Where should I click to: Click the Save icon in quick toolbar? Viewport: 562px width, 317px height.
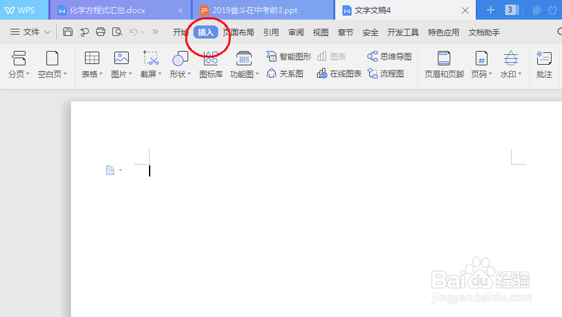[x=68, y=32]
